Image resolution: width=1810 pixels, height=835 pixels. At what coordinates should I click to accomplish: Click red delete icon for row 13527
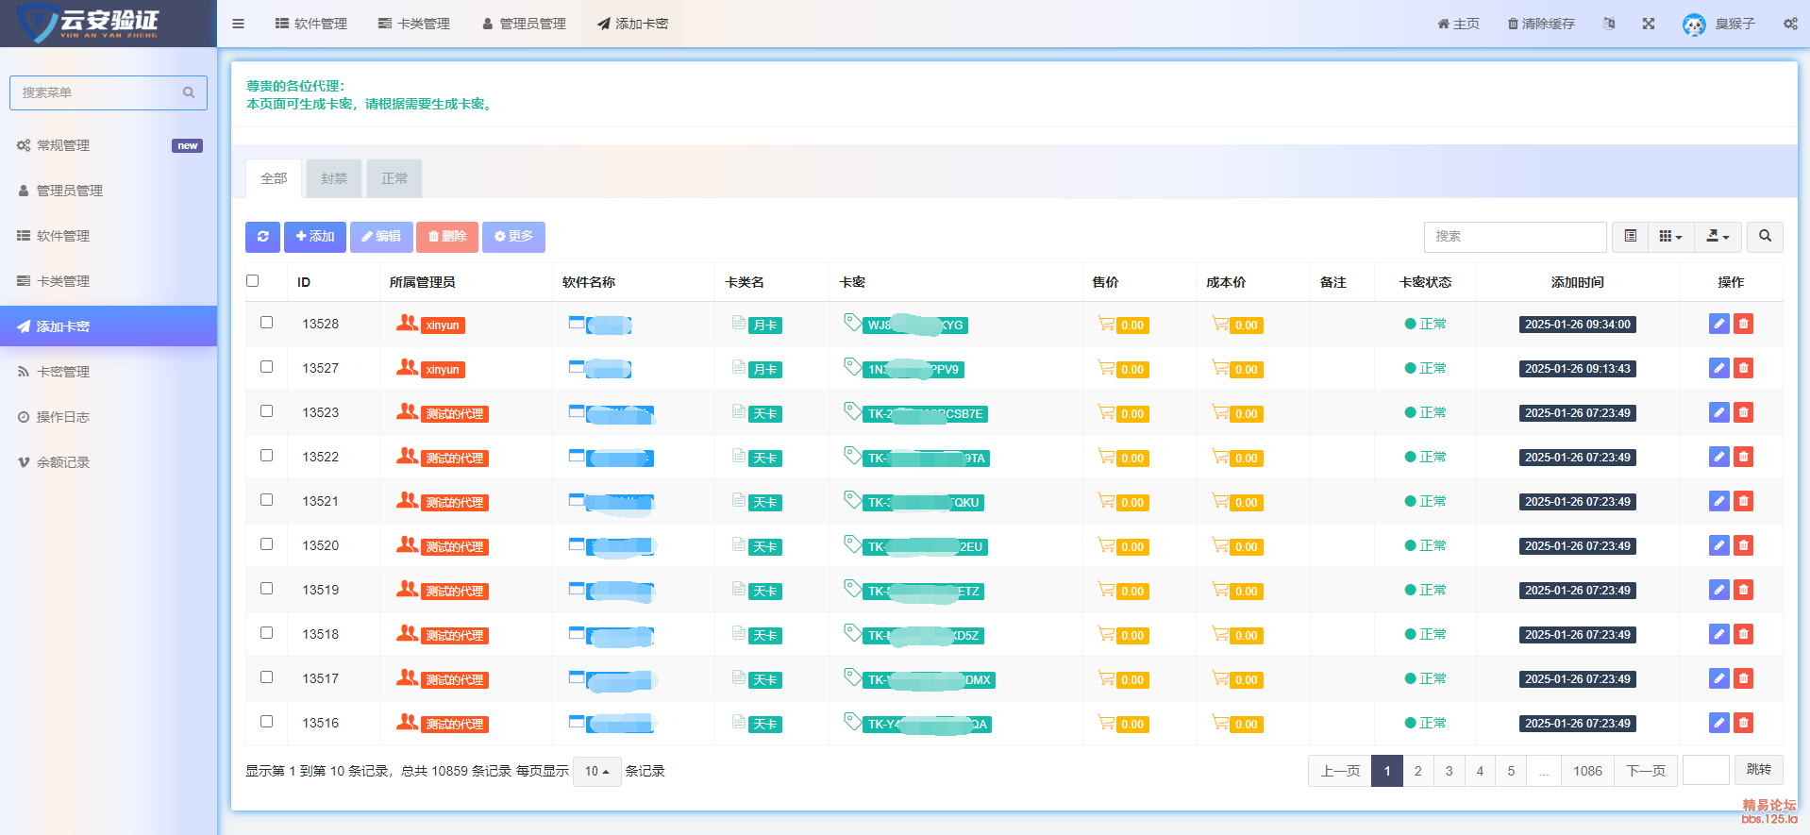coord(1743,368)
